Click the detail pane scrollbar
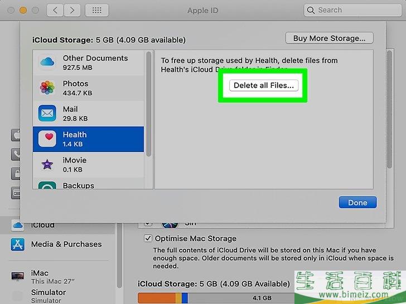 tap(389, 110)
